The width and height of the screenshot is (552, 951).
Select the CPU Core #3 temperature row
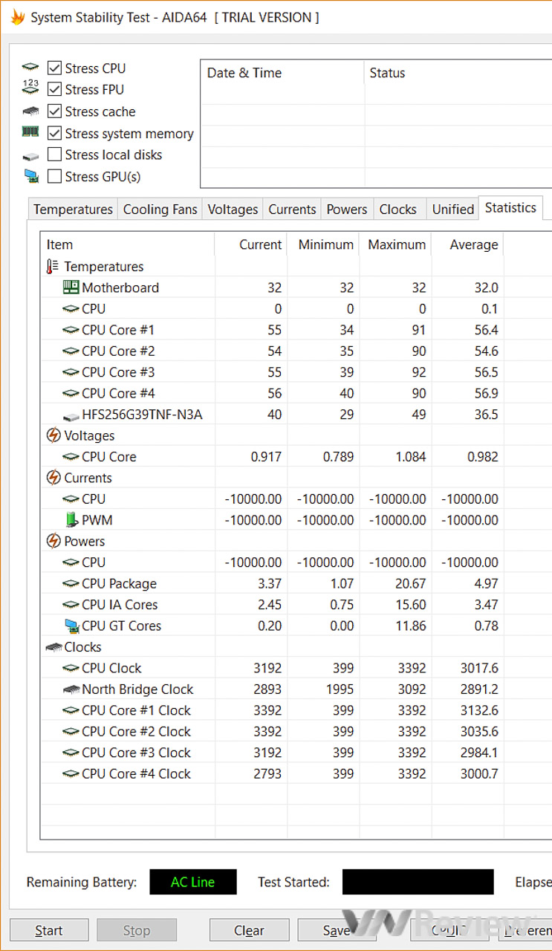pyautogui.click(x=296, y=371)
